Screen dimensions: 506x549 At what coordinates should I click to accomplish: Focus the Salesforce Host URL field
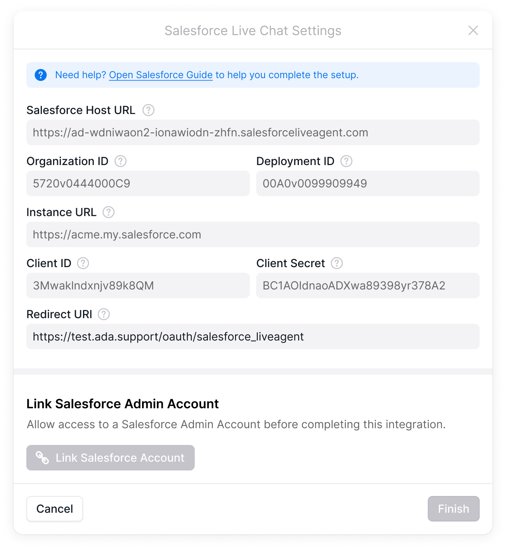[253, 132]
